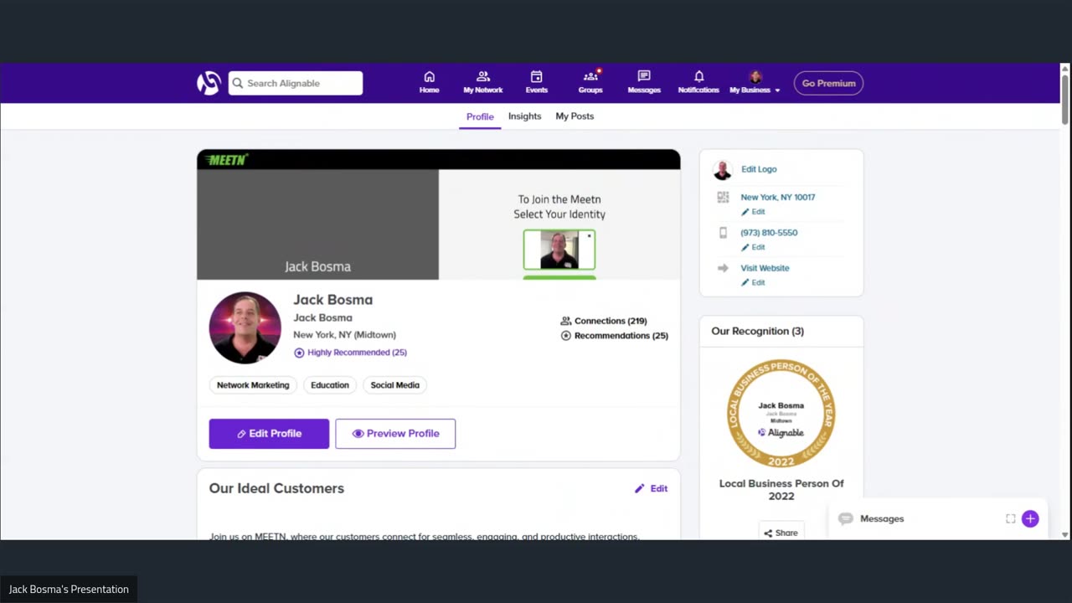Open New York, NY 10017 address link
This screenshot has height=603, width=1072.
(x=778, y=198)
